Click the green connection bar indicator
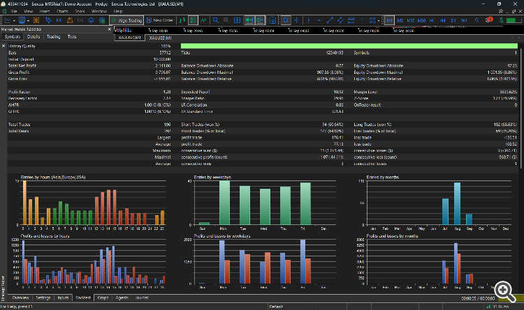The height and width of the screenshot is (310, 524). [x=511, y=20]
